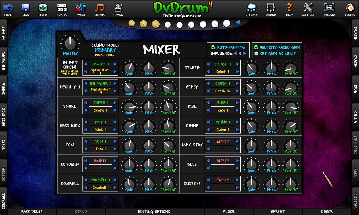This screenshot has width=359, height=215.
Task: Open the Colors paint bucket icon
Action: pyautogui.click(x=350, y=8)
